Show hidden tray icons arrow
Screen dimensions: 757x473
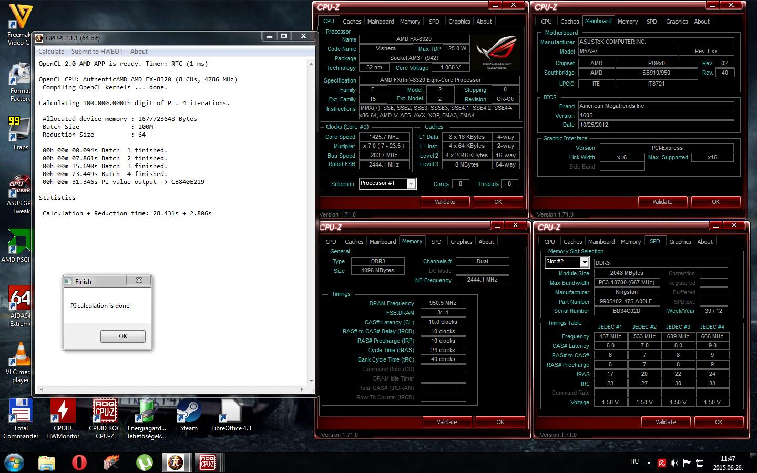click(x=649, y=463)
